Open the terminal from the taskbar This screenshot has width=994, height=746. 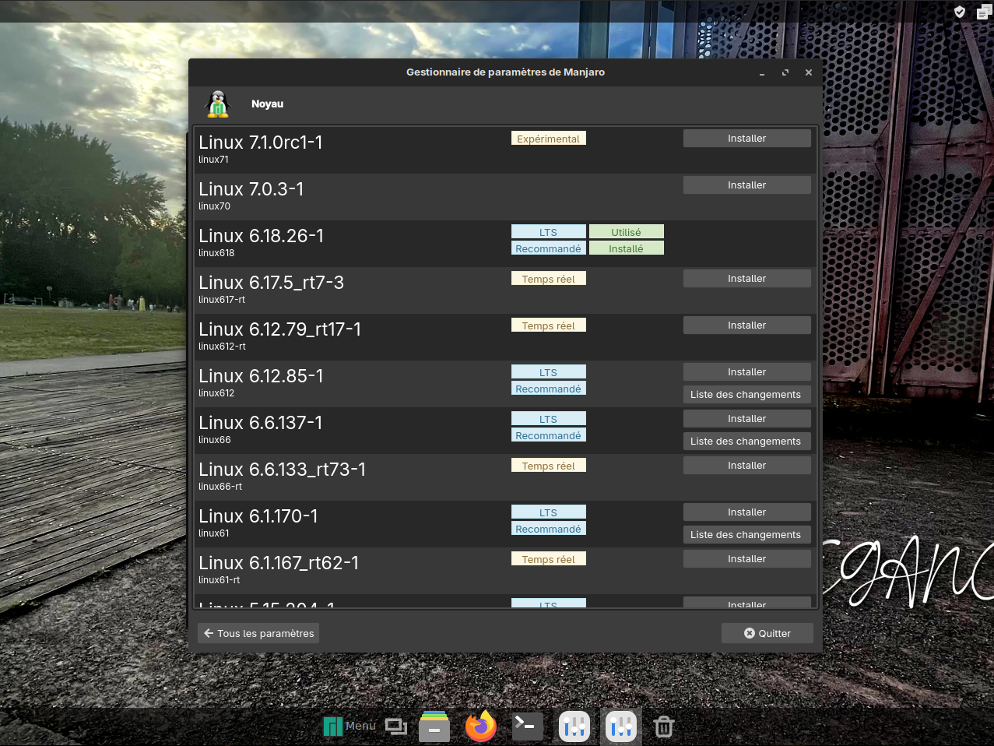[528, 727]
